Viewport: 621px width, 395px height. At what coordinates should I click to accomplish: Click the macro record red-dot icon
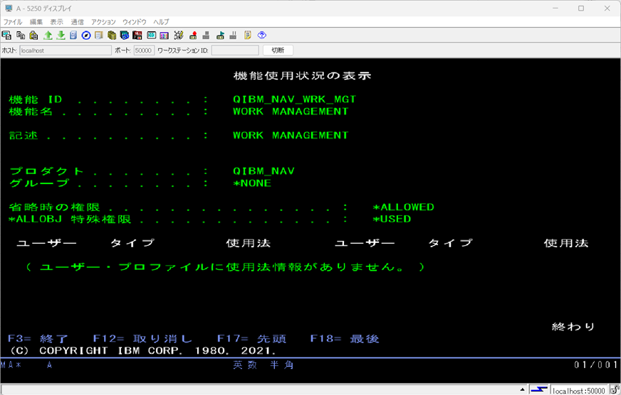pos(193,35)
